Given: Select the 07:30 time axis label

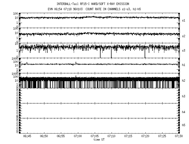Looking at the screenshot, I should tap(179, 136).
